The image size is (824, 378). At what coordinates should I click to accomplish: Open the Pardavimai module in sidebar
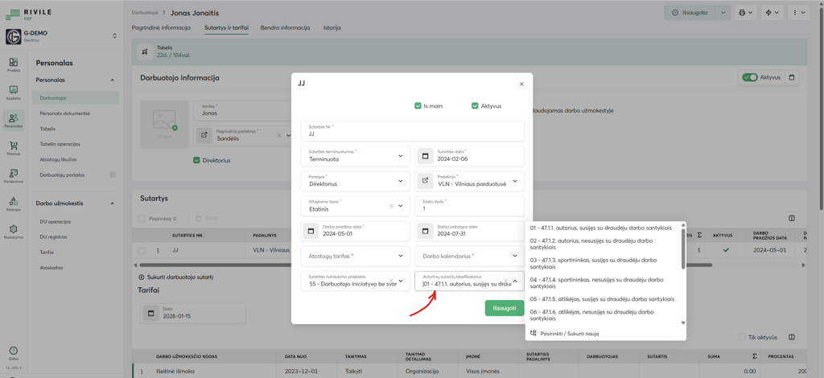pyautogui.click(x=14, y=176)
